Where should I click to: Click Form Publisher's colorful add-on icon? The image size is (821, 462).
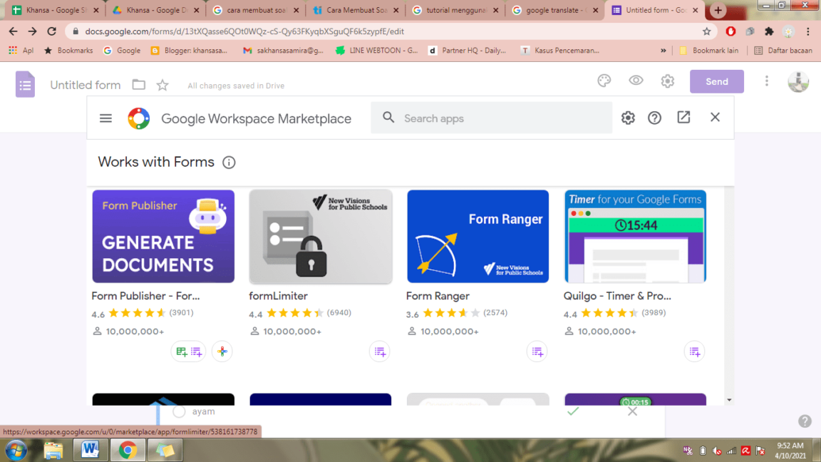[222, 351]
